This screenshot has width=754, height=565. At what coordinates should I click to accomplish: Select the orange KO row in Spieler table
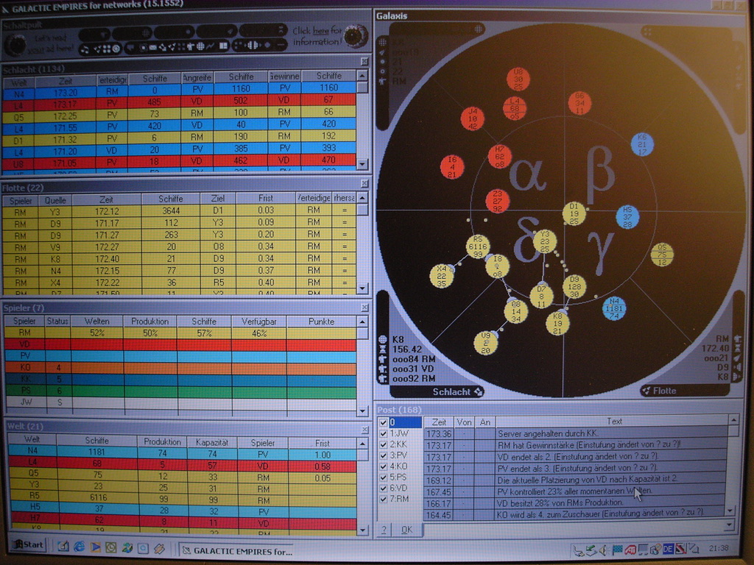click(x=180, y=368)
